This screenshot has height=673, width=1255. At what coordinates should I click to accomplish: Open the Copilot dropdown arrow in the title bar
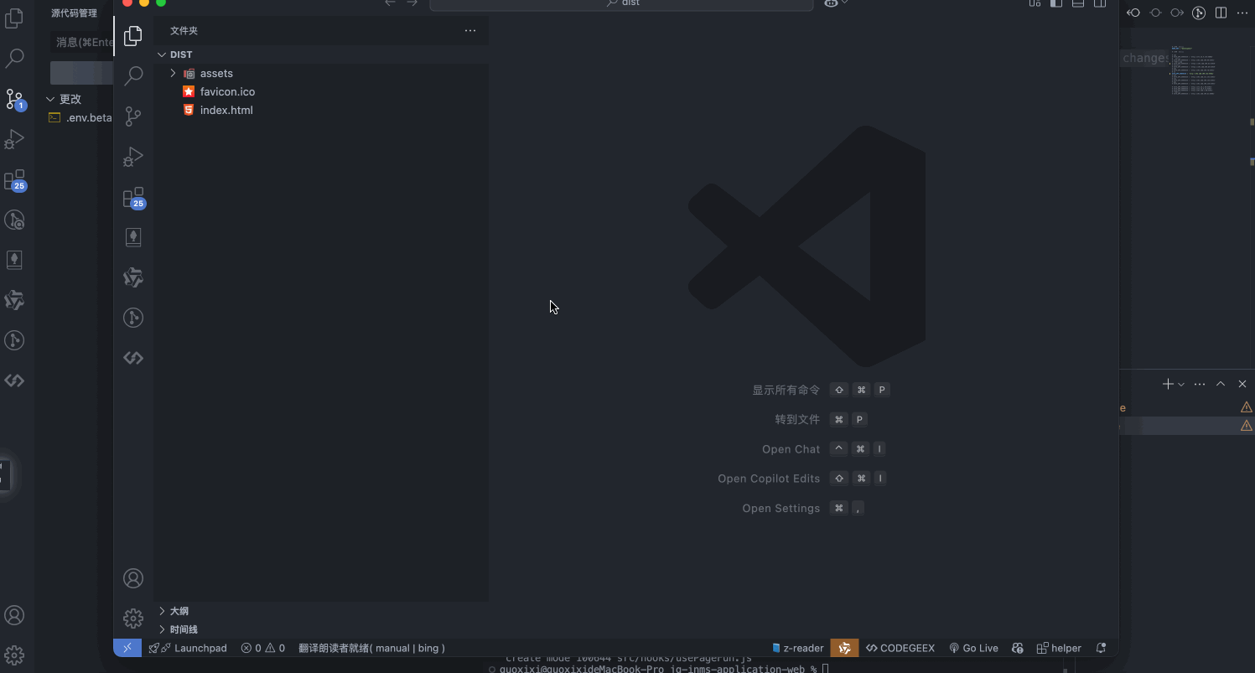[845, 3]
